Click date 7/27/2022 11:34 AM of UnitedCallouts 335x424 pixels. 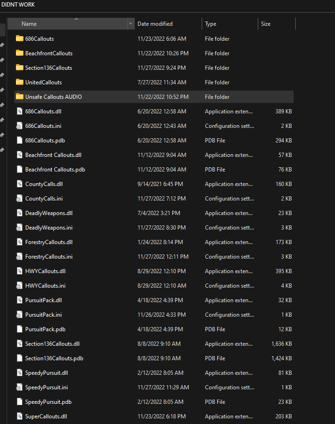(x=162, y=82)
